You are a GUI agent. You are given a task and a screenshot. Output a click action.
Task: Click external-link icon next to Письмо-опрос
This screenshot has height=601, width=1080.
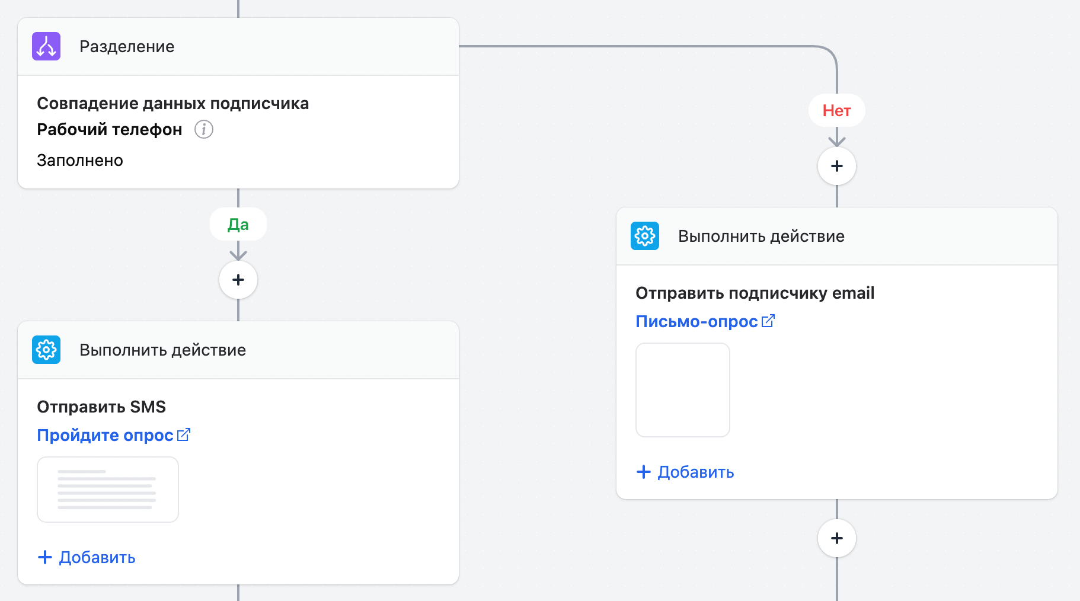[x=768, y=321]
